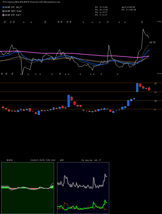The width and height of the screenshot is (162, 214).
Task: Click the 'ADX' panel label
Action: pos(62,160)
